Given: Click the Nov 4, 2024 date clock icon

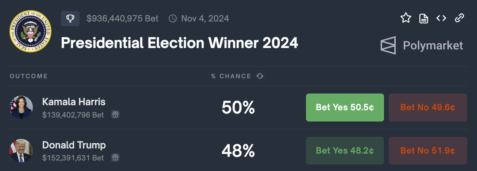Looking at the screenshot, I should [173, 18].
